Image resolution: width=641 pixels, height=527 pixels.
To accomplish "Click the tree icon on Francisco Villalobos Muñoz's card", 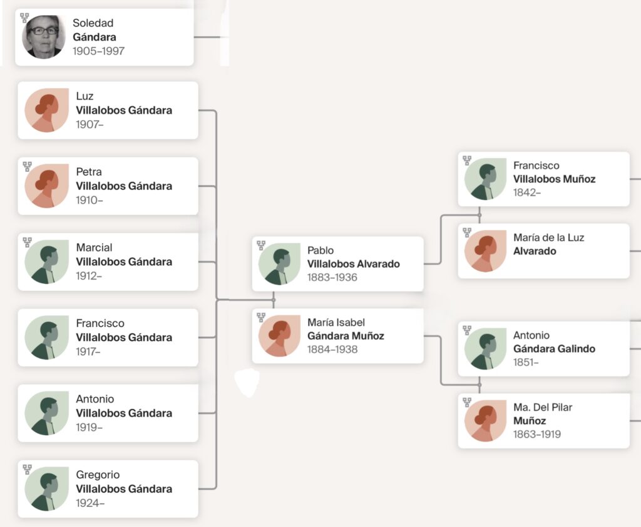I will click(x=467, y=161).
